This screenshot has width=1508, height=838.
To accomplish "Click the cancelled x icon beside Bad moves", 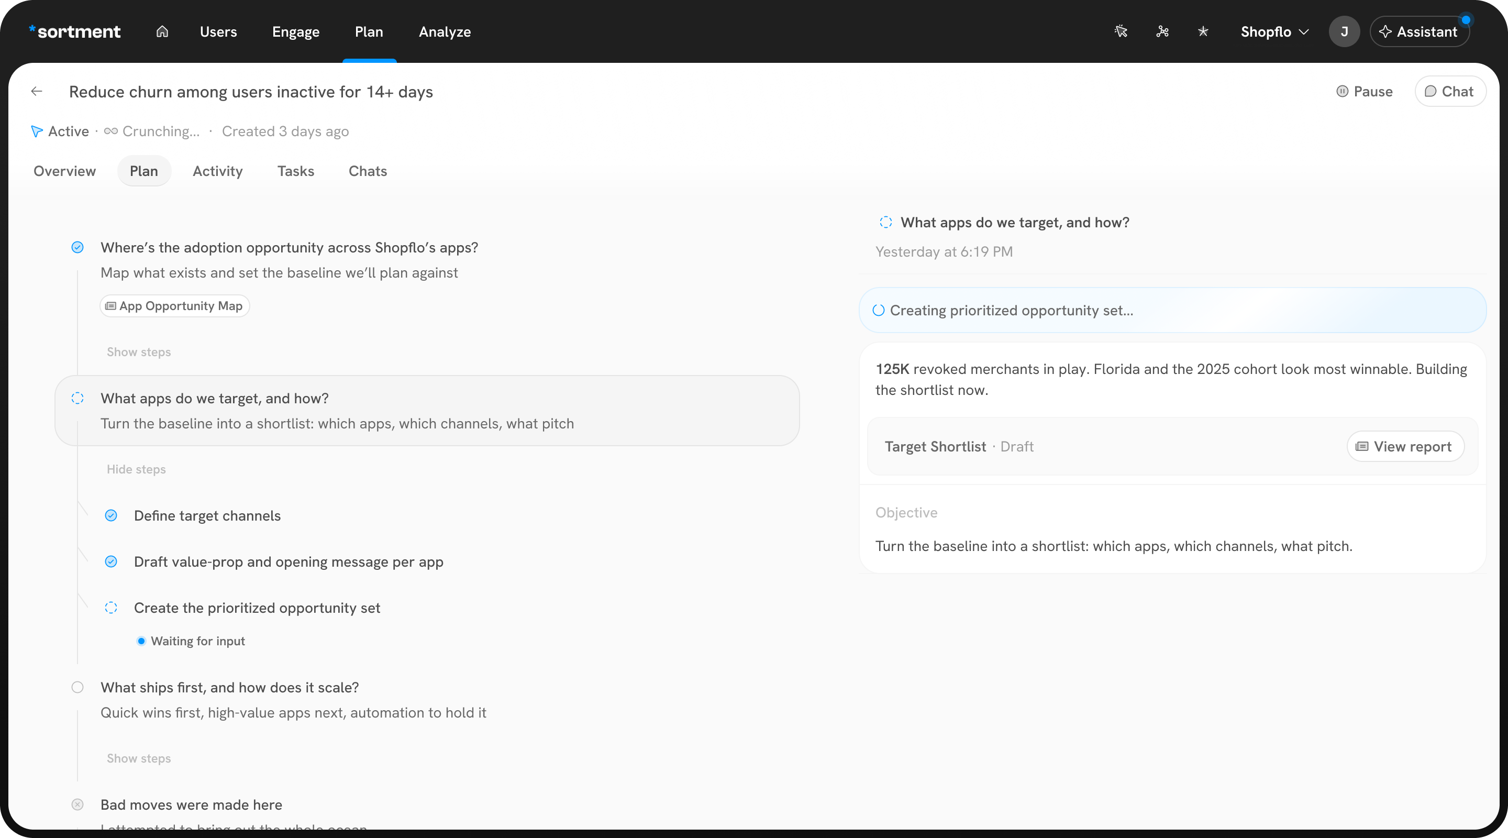I will pos(77,804).
